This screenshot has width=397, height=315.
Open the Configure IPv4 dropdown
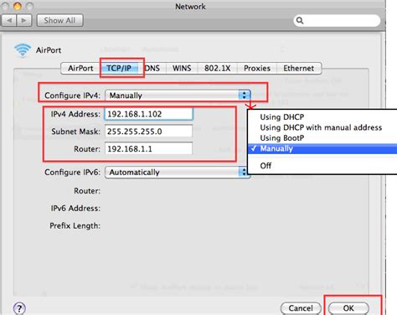178,96
